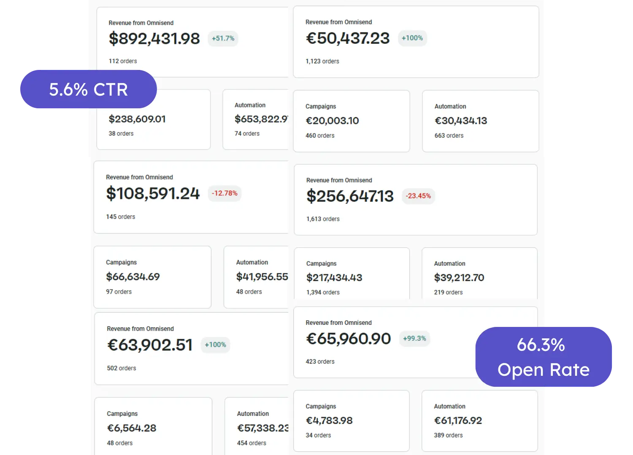Image resolution: width=633 pixels, height=455 pixels.
Task: Click the +100% tag beside €63,902.51
Action: tap(215, 345)
